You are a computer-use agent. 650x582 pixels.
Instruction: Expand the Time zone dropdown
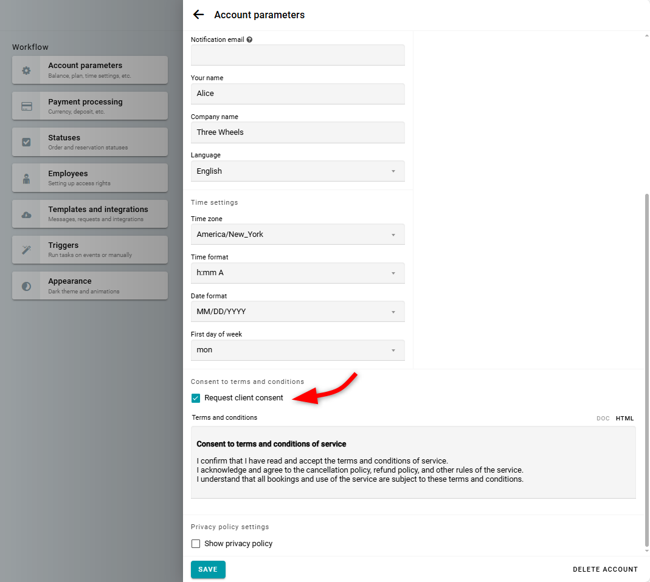click(x=297, y=235)
